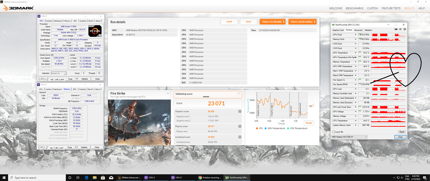This screenshot has height=181, width=430.
Task: Open Tools dropdown arrow in lower CPU-Z
Action: 76,147
